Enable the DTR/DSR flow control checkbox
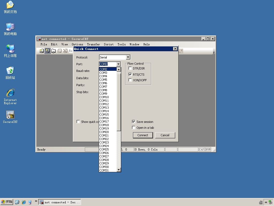 (x=130, y=68)
